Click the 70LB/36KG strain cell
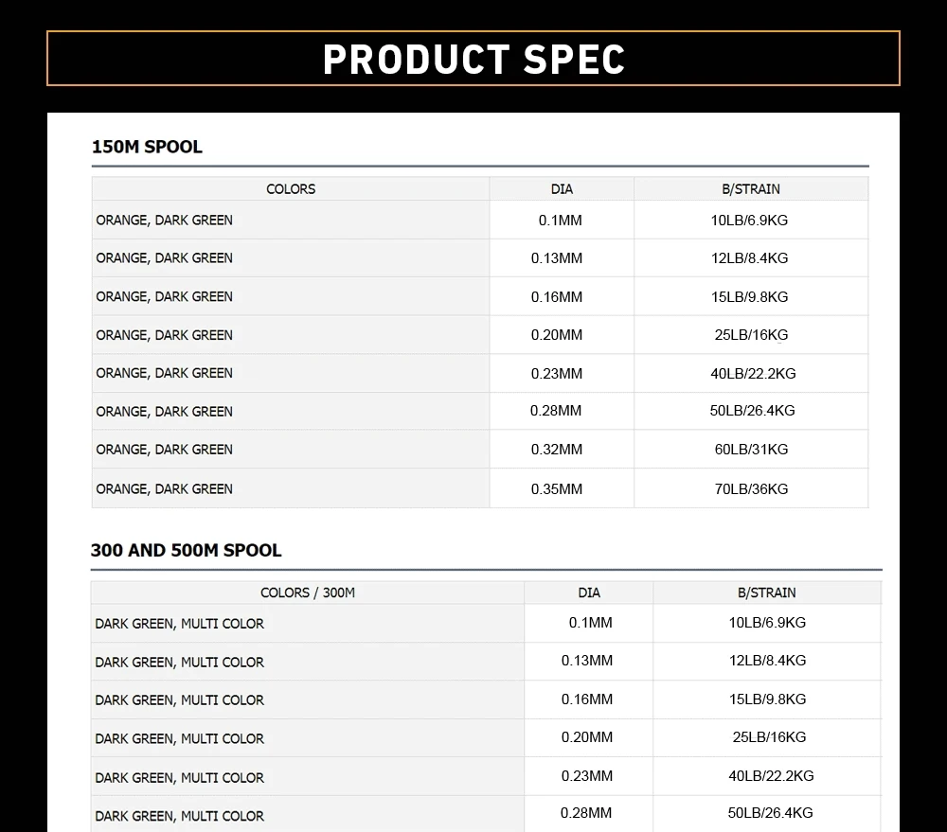This screenshot has height=832, width=947. (751, 489)
